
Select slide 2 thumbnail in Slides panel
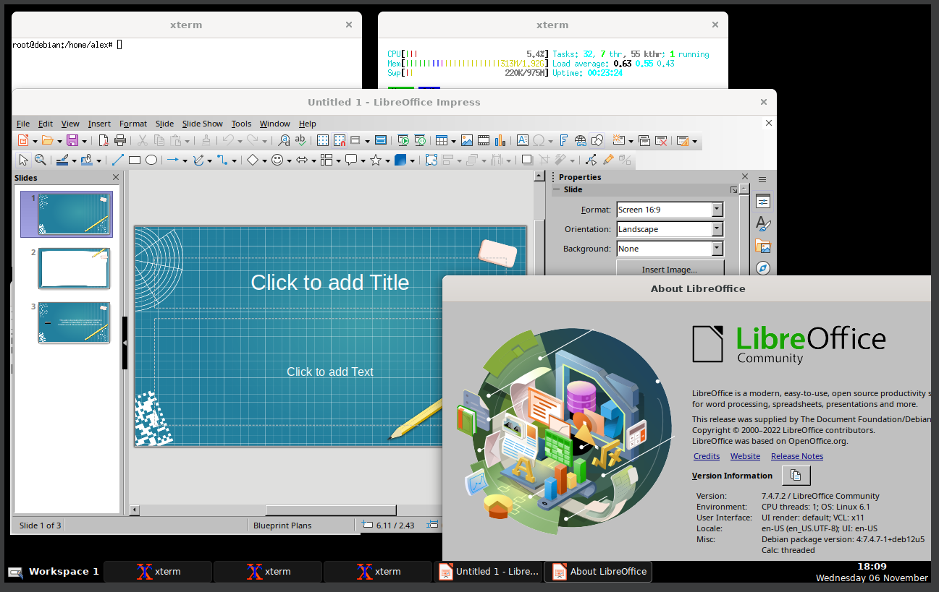pyautogui.click(x=74, y=268)
